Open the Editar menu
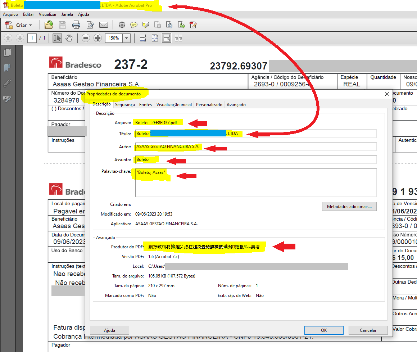The height and width of the screenshot is (352, 417). (x=28, y=14)
